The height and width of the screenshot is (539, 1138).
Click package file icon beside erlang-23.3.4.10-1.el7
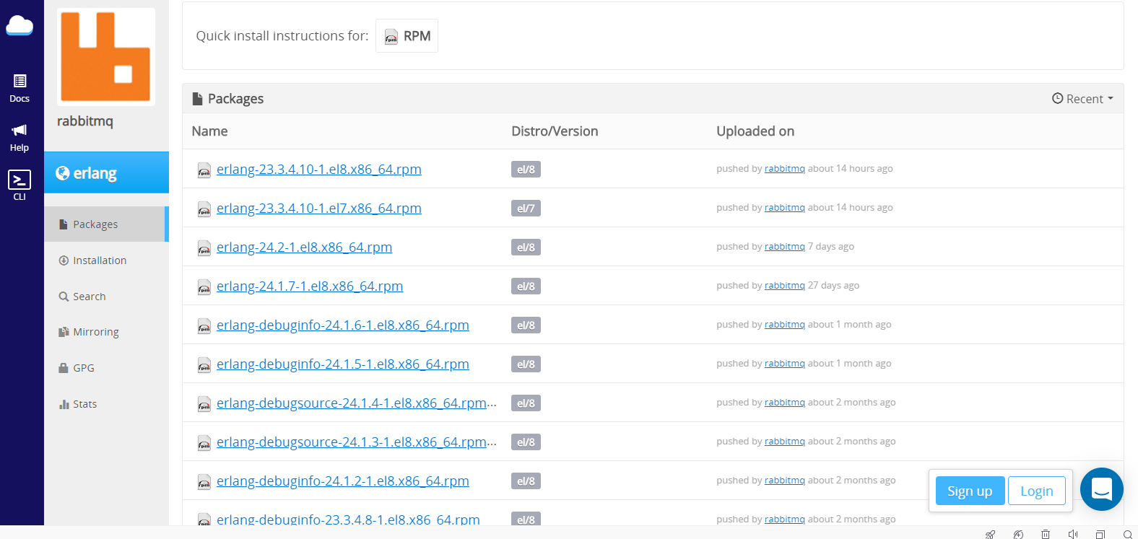point(204,209)
